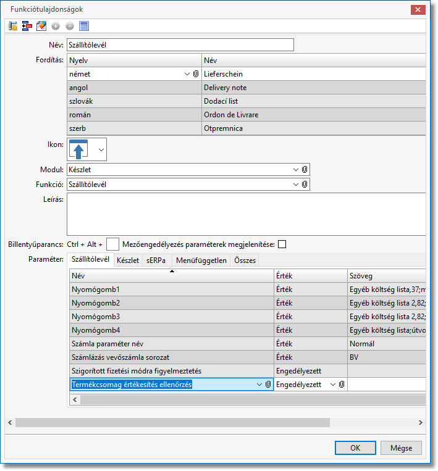
Task: Click the eraser toolbar icon
Action: (x=41, y=26)
